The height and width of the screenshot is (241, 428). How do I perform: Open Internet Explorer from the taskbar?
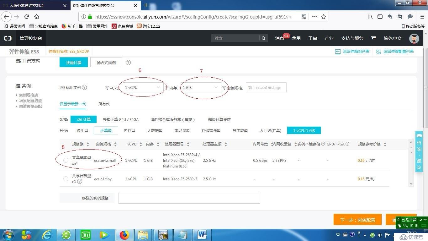47,235
